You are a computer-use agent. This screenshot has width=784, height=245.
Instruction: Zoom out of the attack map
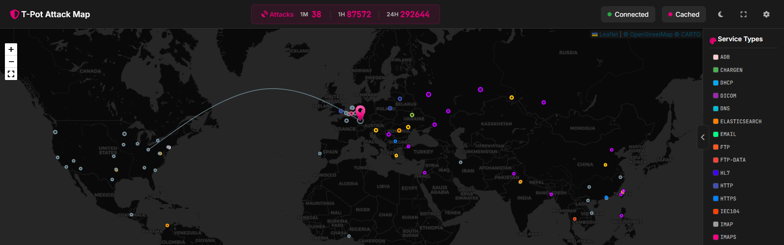click(x=11, y=62)
